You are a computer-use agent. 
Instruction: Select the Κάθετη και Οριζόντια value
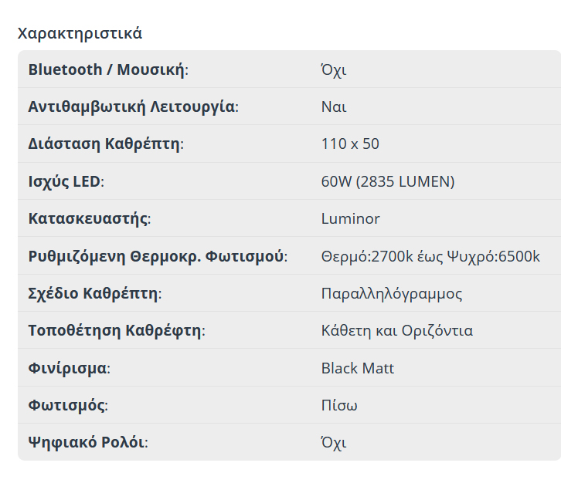click(x=396, y=331)
